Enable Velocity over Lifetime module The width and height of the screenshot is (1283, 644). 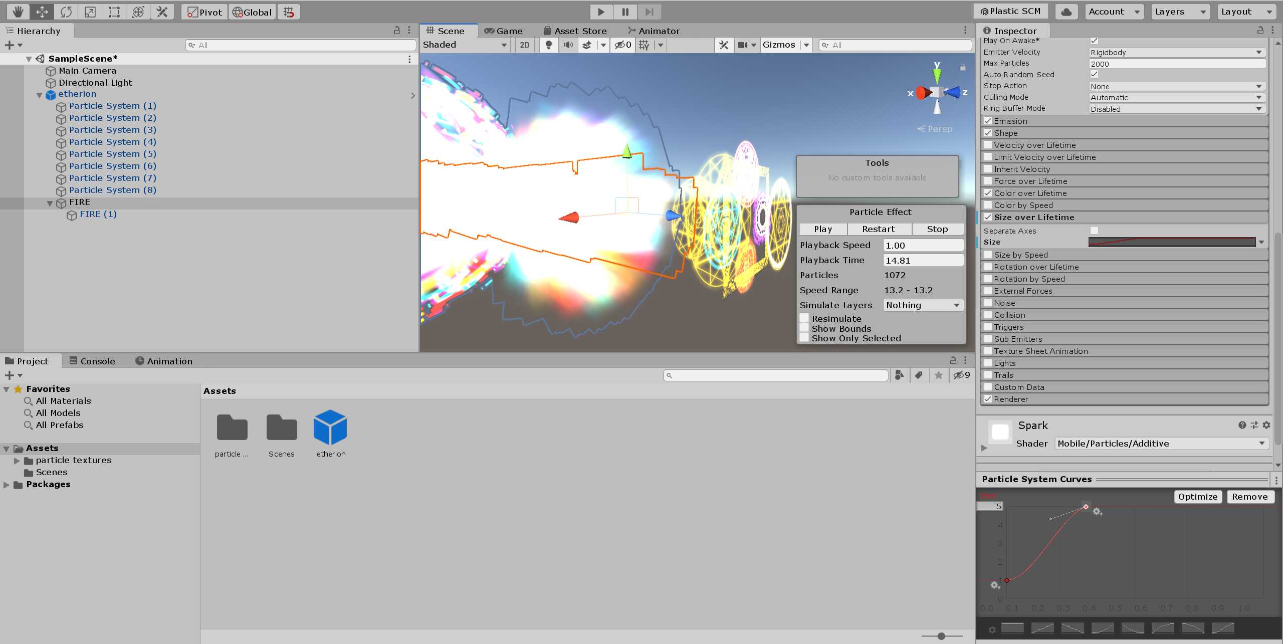point(988,145)
